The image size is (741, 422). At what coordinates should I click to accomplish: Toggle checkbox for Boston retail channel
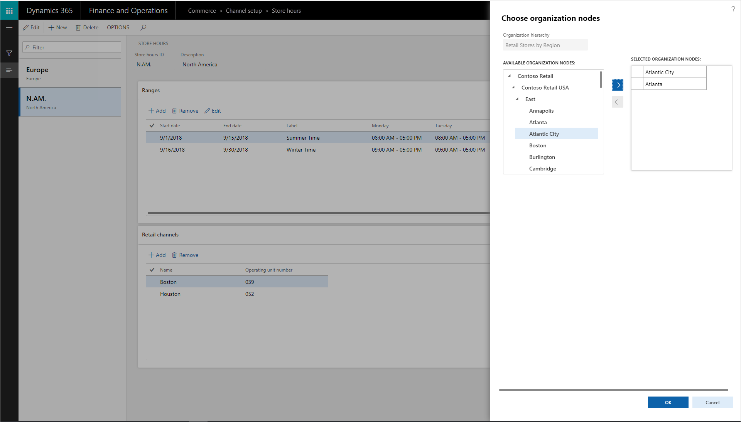coord(153,282)
